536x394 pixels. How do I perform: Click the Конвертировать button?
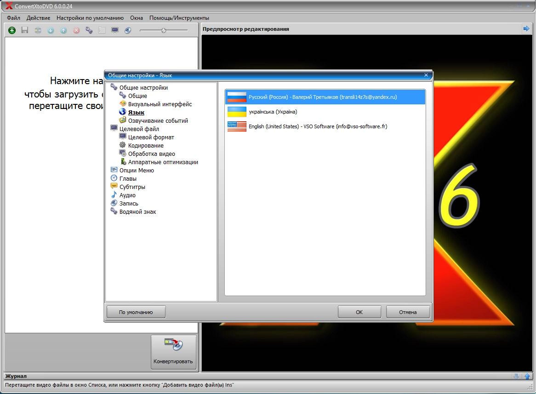point(173,352)
